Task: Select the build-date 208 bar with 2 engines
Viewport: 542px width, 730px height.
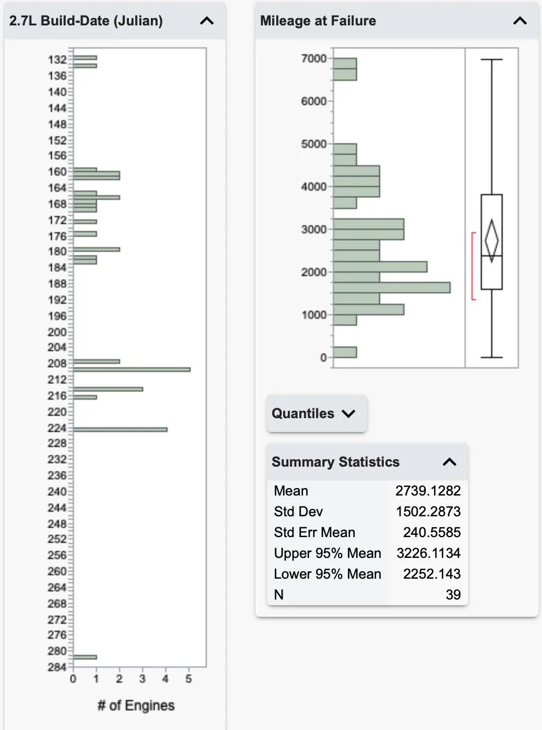Action: point(96,362)
